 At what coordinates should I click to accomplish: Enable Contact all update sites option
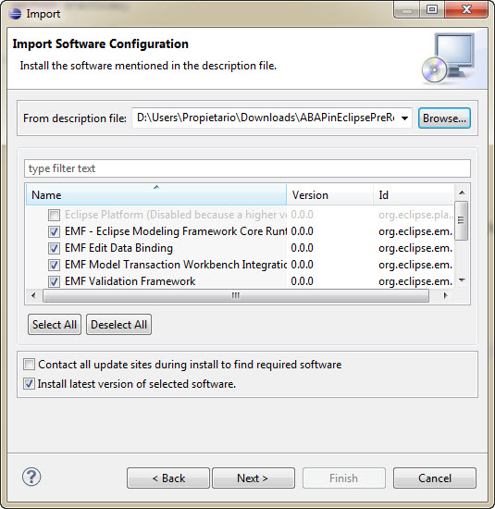[x=29, y=365]
